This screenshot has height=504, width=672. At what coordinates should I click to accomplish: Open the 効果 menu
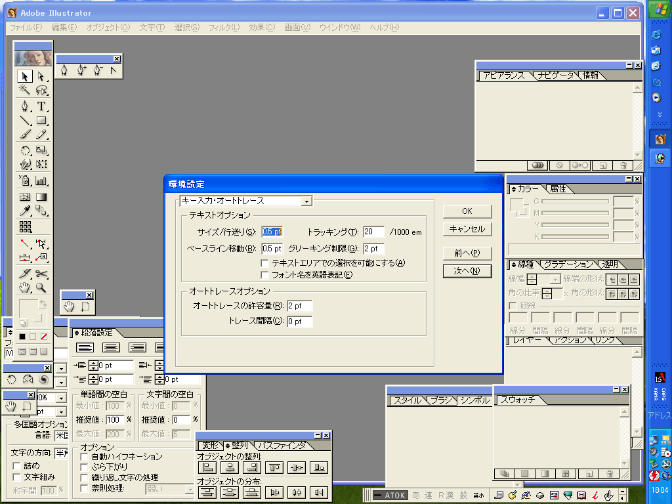coord(261,28)
